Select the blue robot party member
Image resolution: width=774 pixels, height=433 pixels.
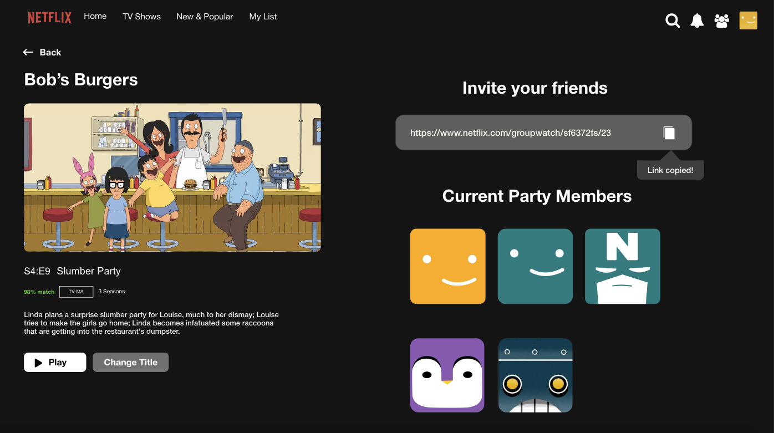(x=535, y=375)
